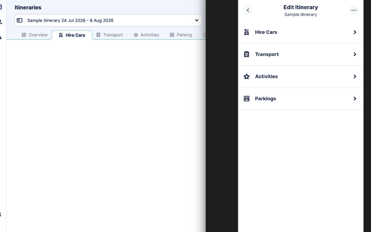Click the Activities tab star icon
Viewport: 371px width, 232px height.
[136, 35]
